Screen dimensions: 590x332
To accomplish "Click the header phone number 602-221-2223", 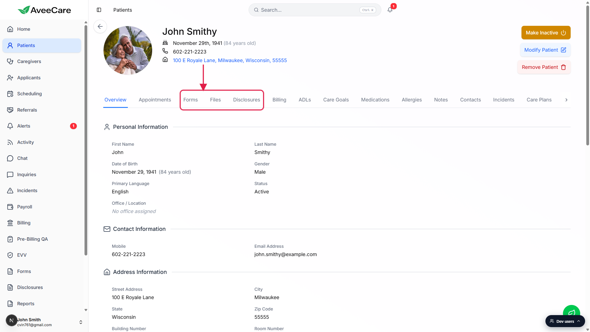I will coord(190,52).
